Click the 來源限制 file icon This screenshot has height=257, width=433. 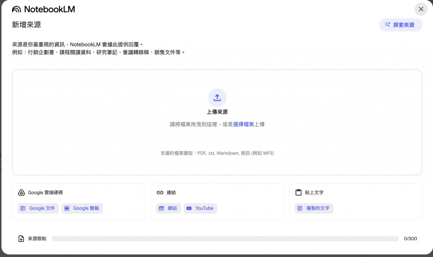point(21,238)
